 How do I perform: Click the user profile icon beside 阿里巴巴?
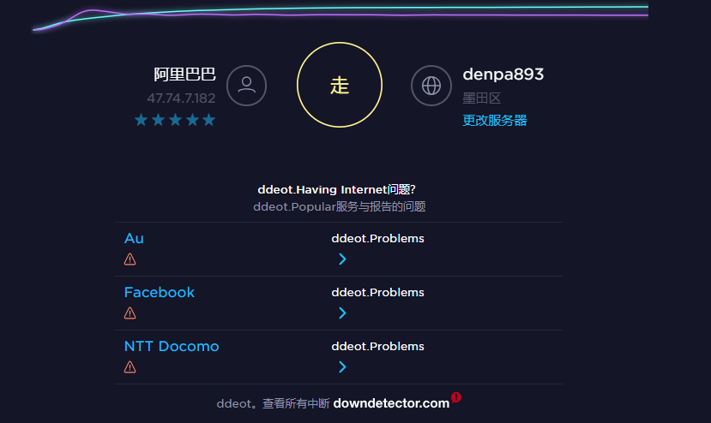pos(246,86)
